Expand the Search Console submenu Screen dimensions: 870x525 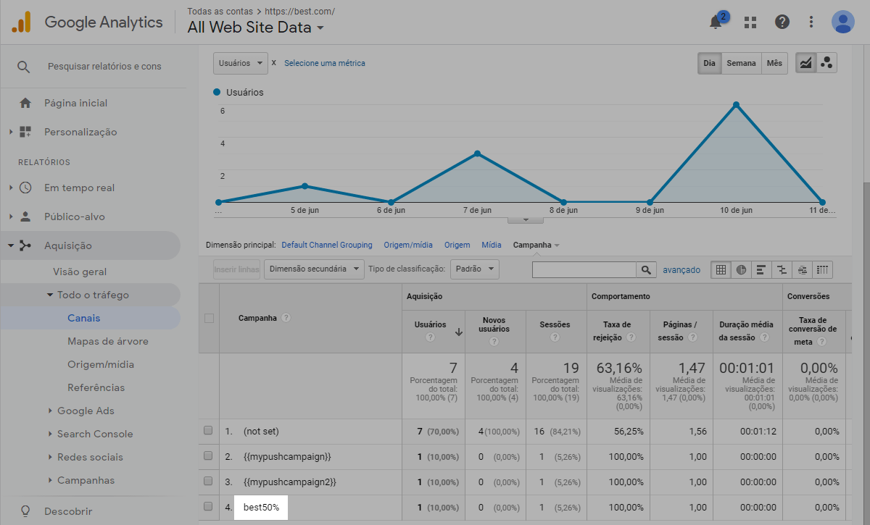tap(50, 434)
